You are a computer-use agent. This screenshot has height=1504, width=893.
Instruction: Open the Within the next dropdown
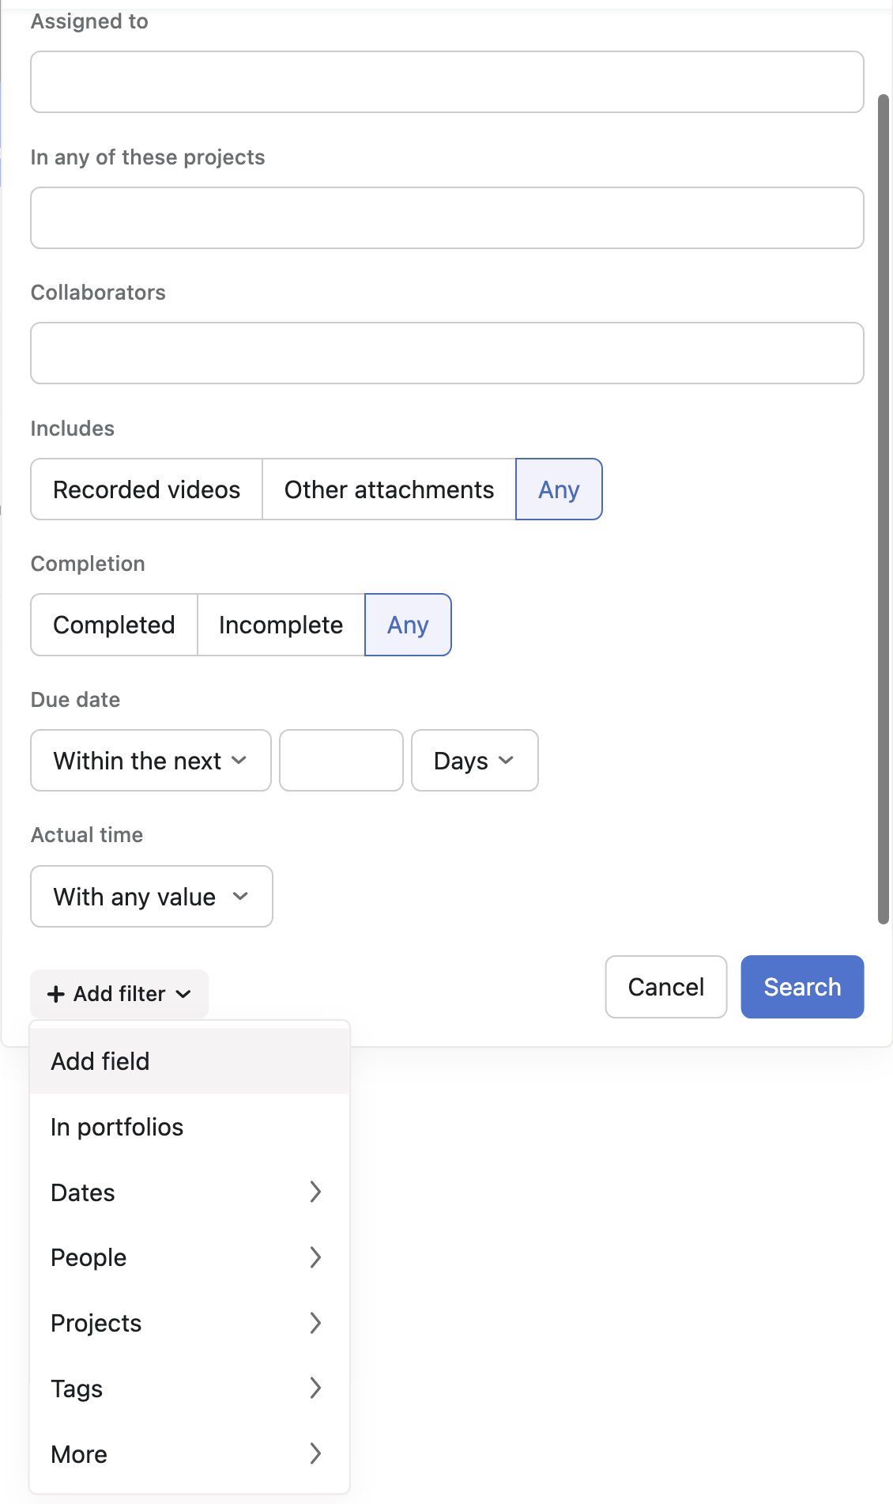click(151, 761)
